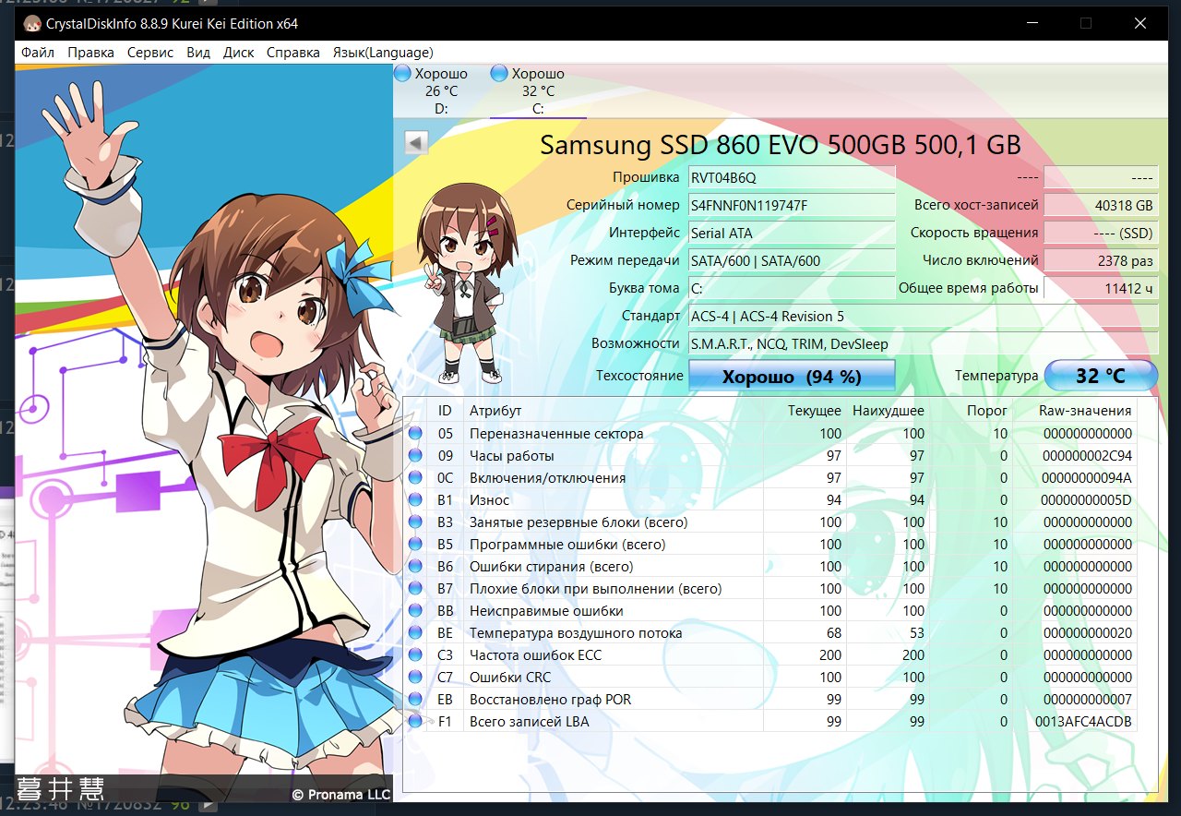
Task: Open the Справка menu
Action: click(x=293, y=53)
